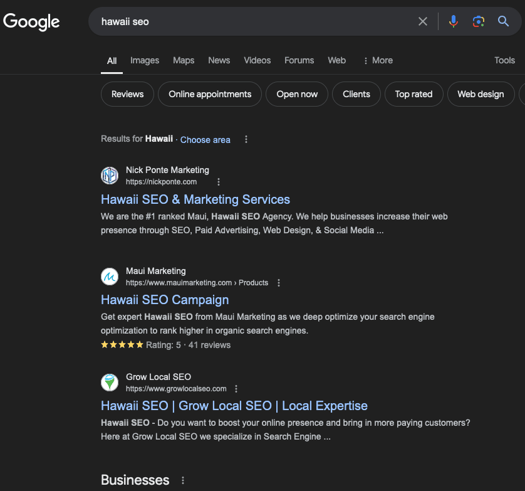Viewport: 525px width, 491px height.
Task: Switch to the Web tab
Action: click(337, 60)
